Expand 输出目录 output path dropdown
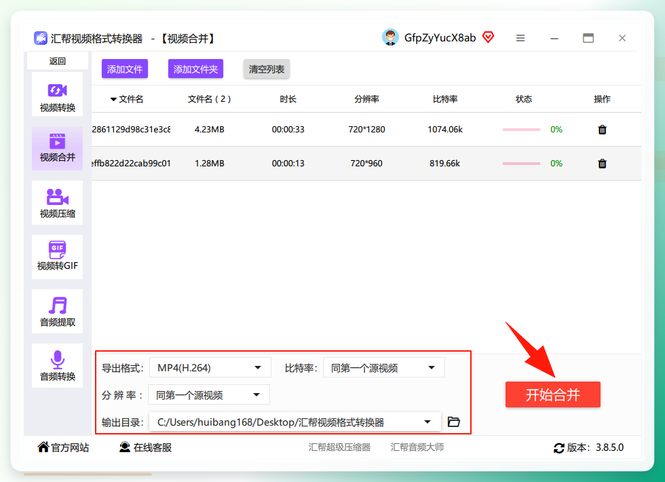This screenshot has width=665, height=482. point(294,422)
